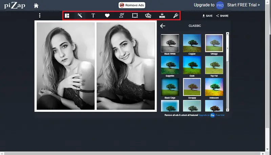Click the Free trial link below filters
271x155 pixels.
pyautogui.click(x=220, y=115)
